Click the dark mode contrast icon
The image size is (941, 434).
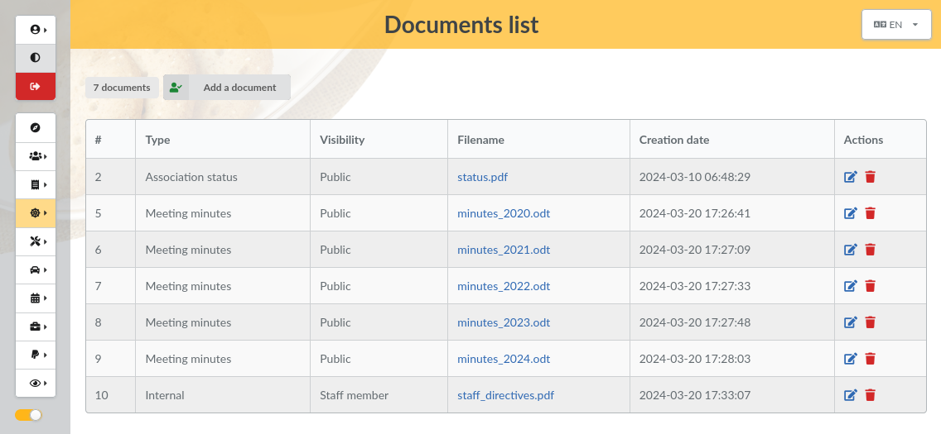pyautogui.click(x=36, y=58)
